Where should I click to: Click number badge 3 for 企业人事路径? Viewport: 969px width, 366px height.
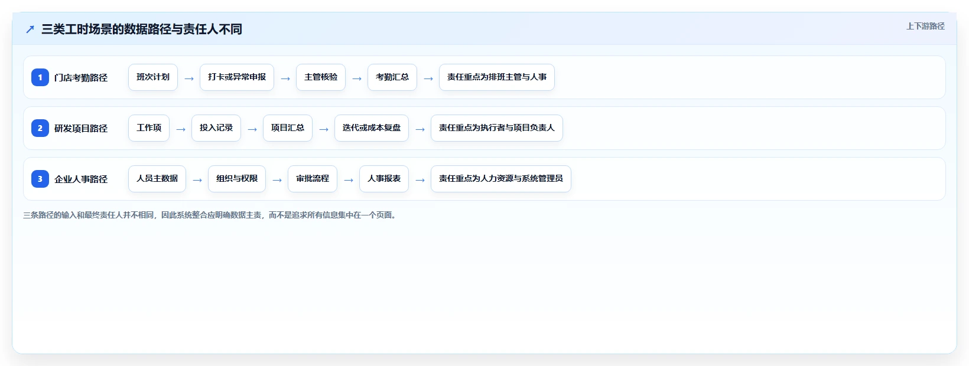pos(40,179)
